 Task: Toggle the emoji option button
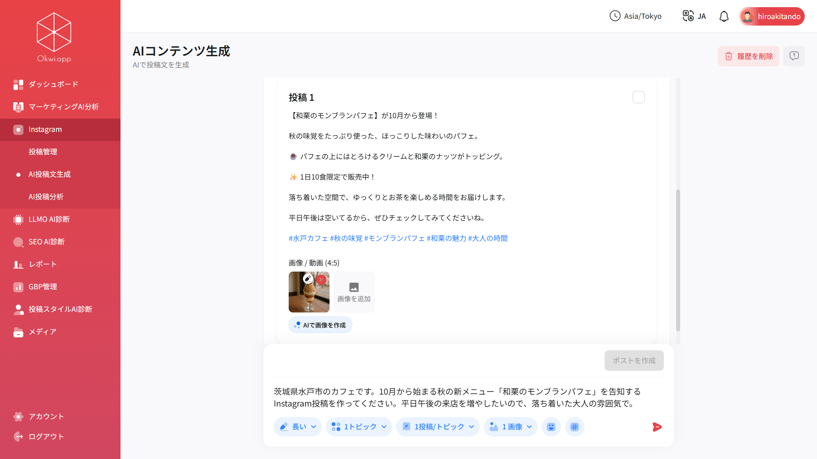(551, 427)
